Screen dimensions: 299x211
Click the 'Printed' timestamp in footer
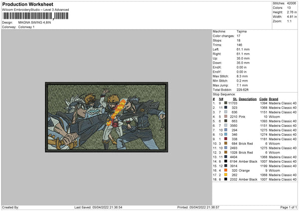(198, 208)
